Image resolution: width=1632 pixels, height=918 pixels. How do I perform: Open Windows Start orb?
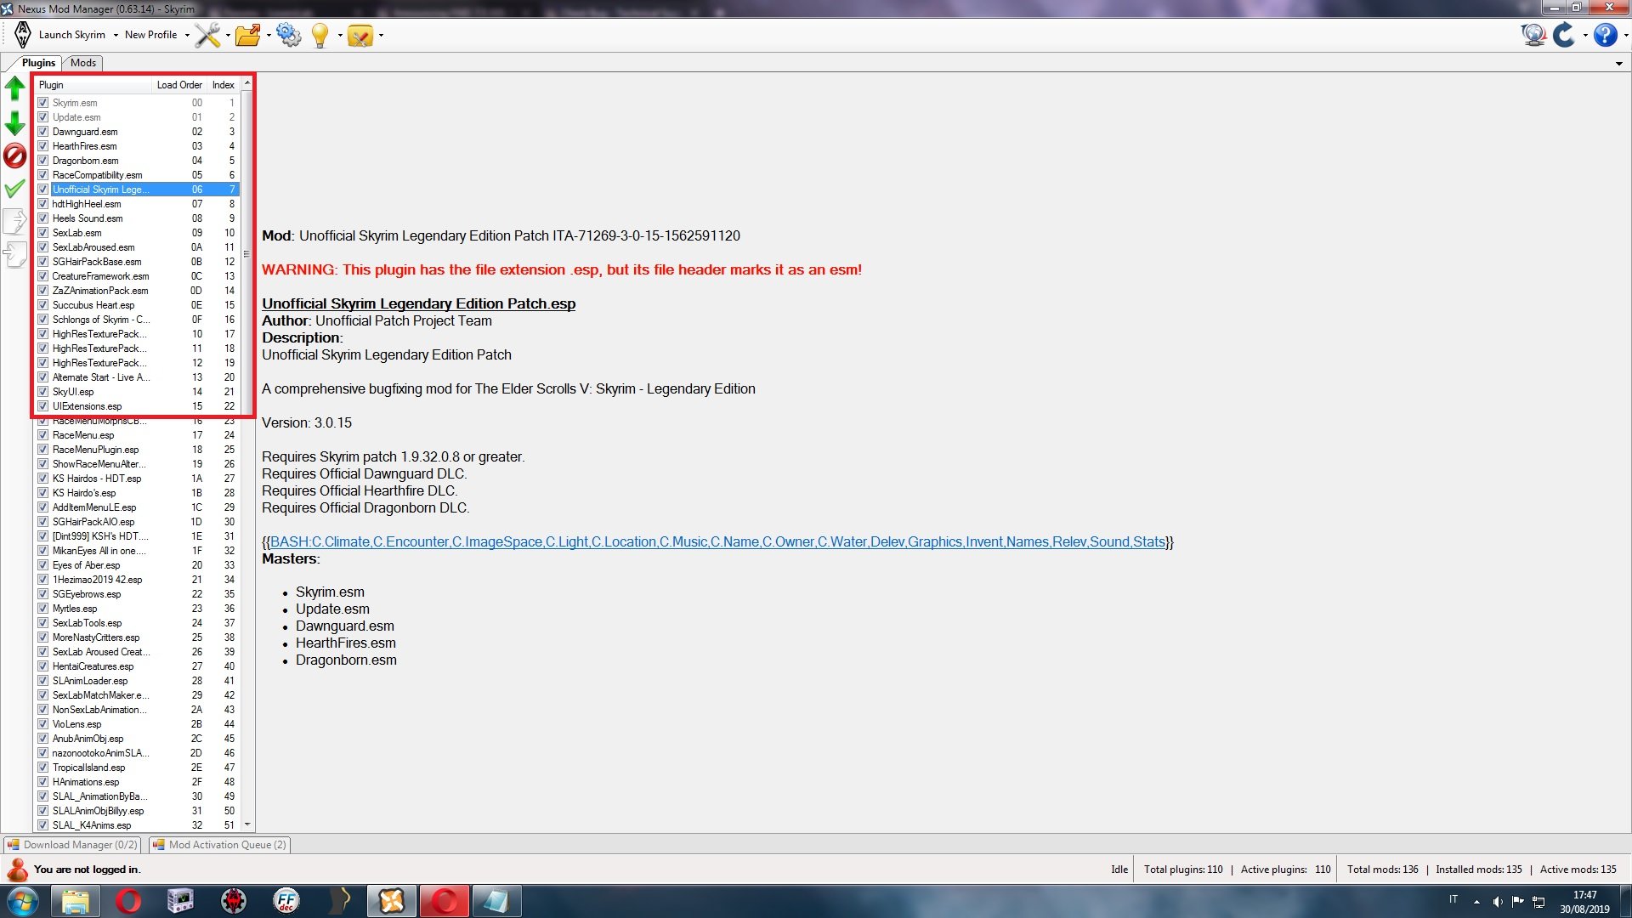tap(23, 901)
